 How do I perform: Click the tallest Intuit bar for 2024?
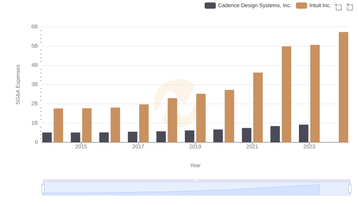[x=343, y=87]
